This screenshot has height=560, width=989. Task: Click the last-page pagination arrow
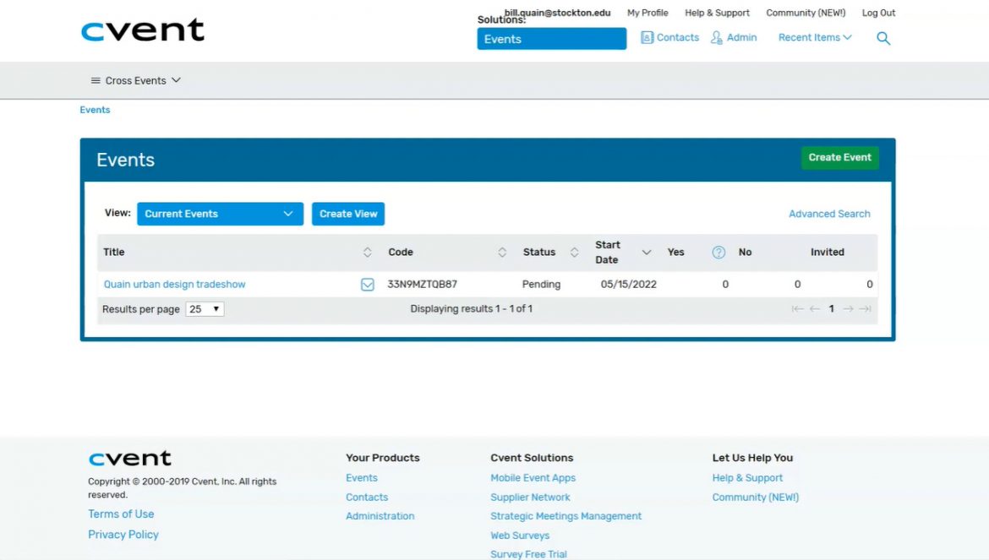(x=865, y=308)
